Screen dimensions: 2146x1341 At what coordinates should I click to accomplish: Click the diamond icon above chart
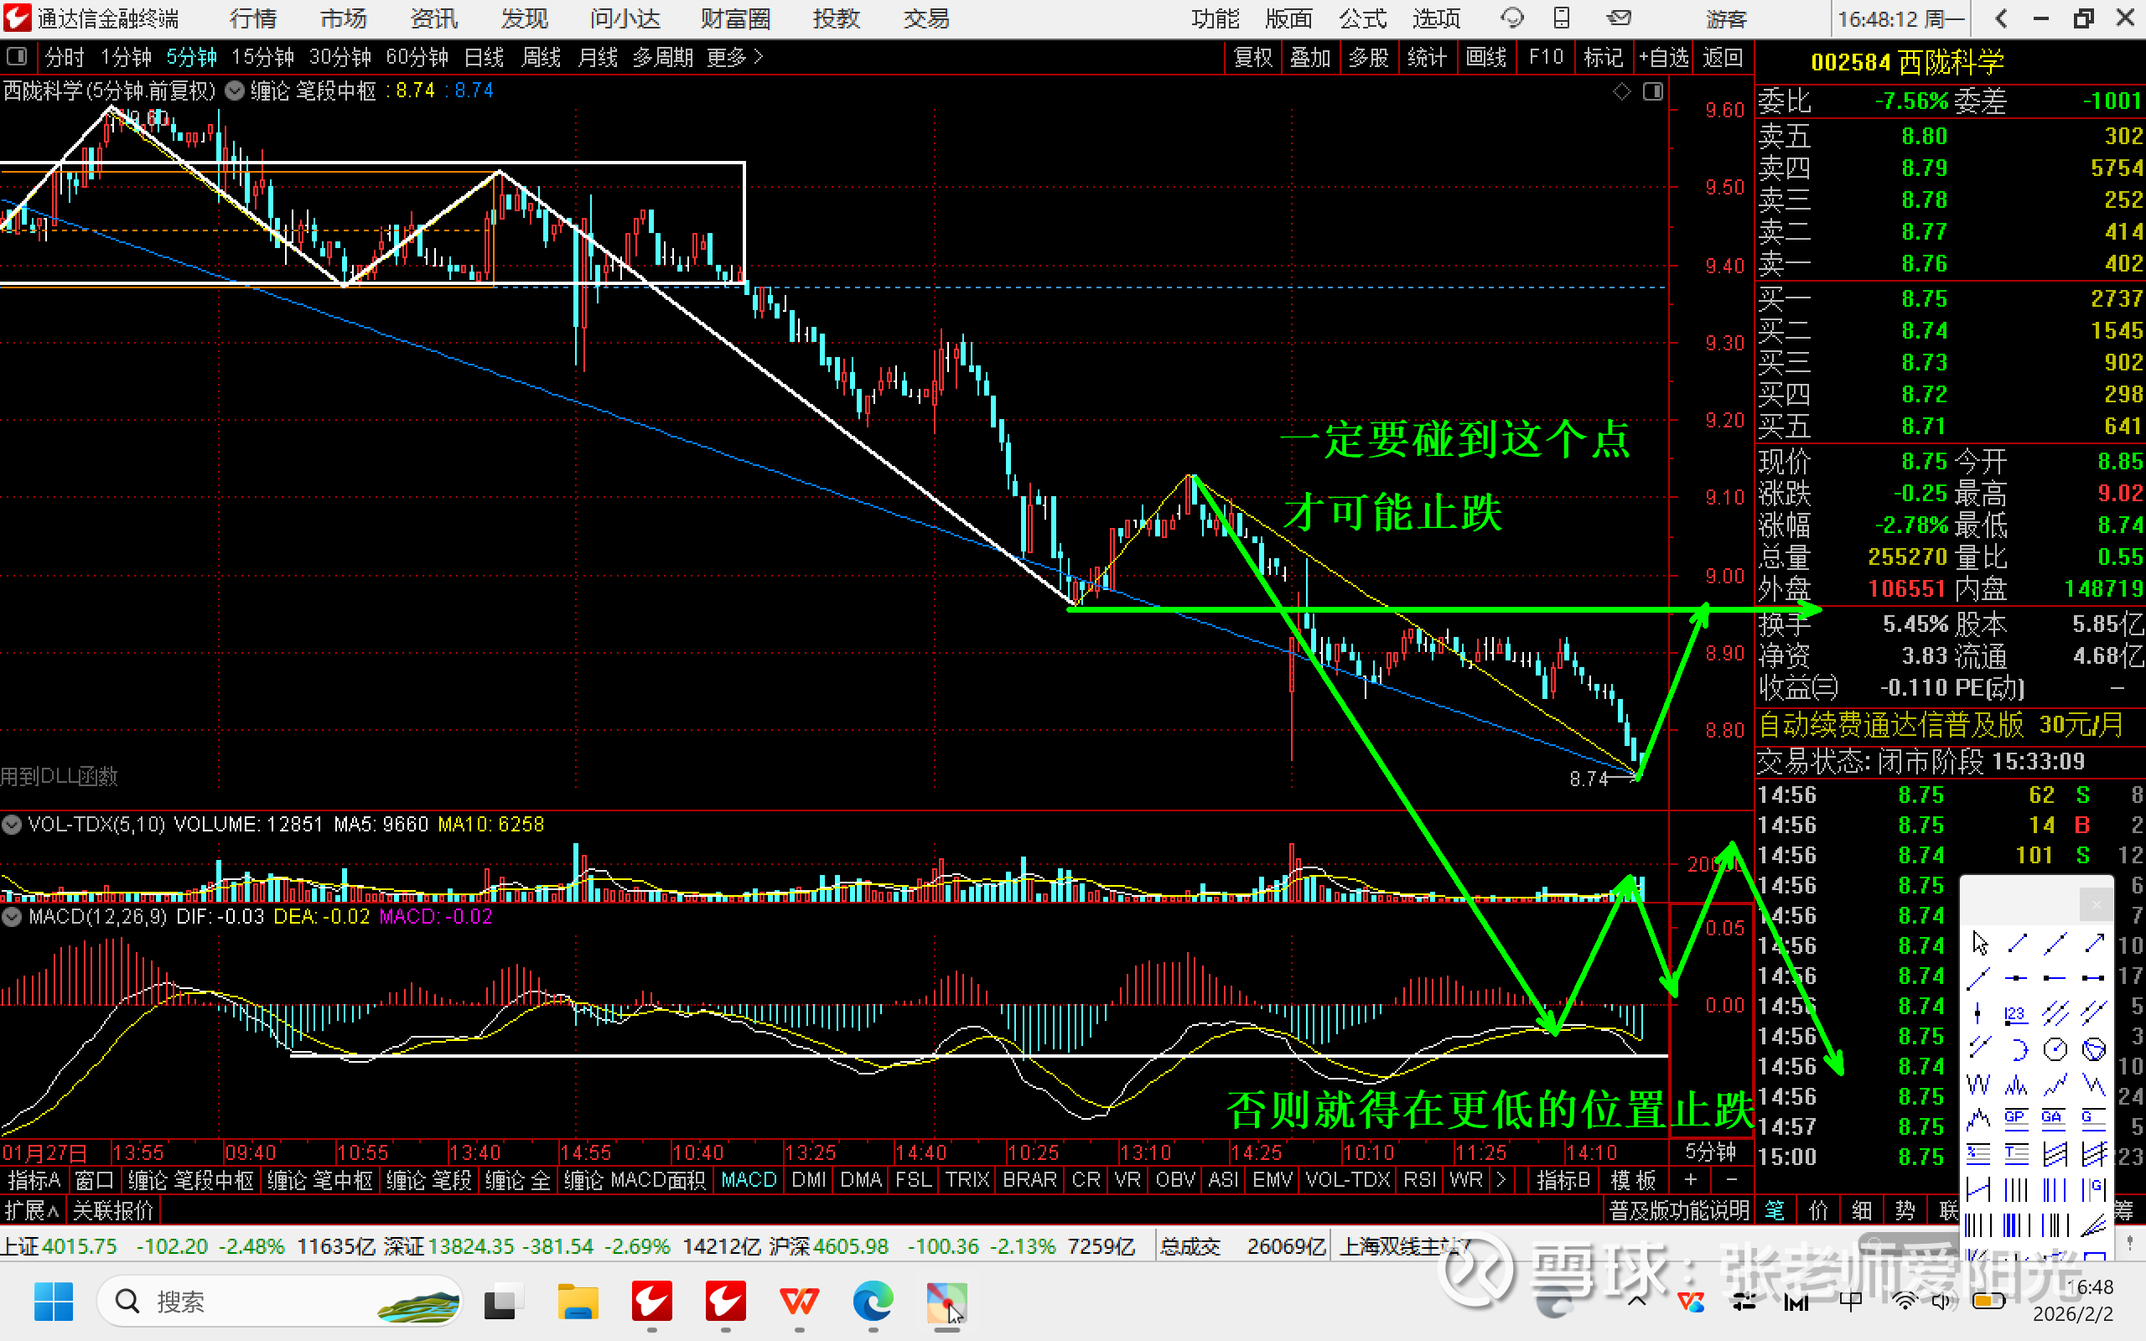point(1621,91)
